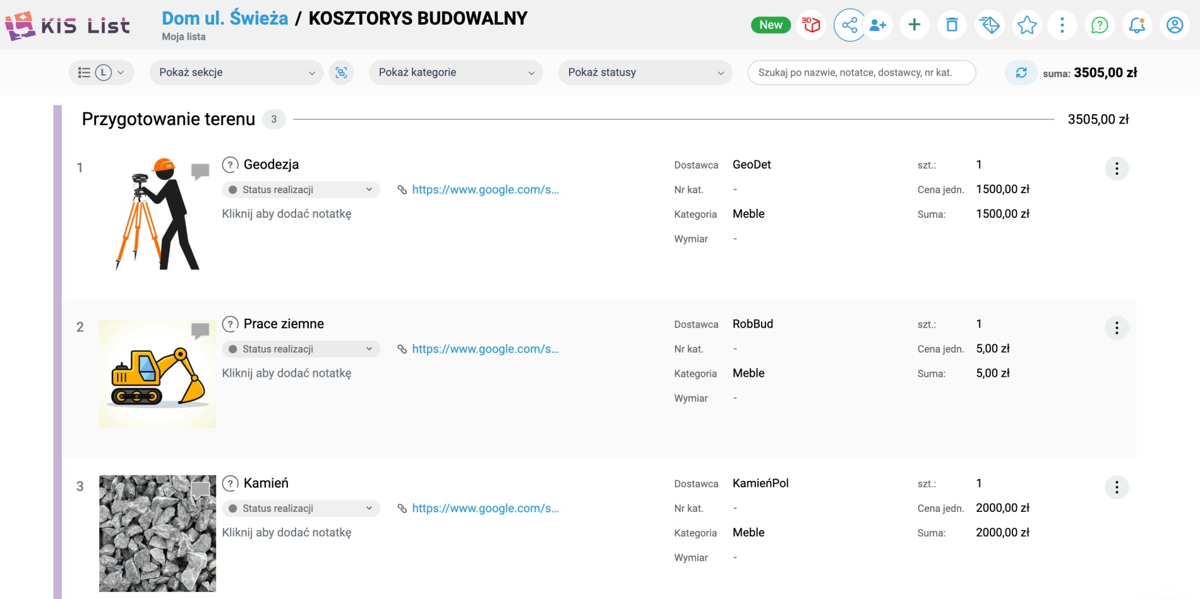Click the search by name input field
Screen dimensions: 1200x599
point(861,73)
